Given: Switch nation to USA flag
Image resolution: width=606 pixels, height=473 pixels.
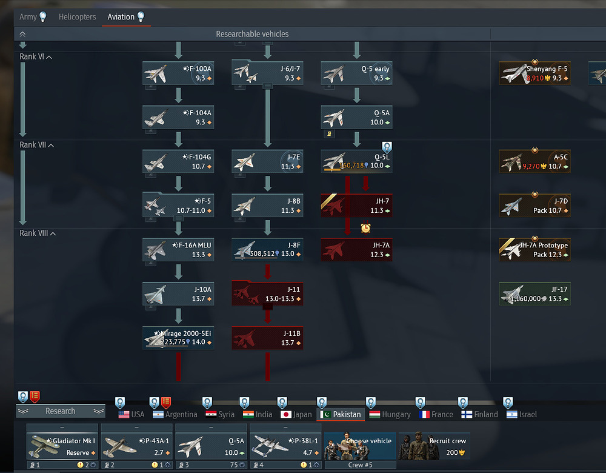Looking at the screenshot, I should [131, 415].
